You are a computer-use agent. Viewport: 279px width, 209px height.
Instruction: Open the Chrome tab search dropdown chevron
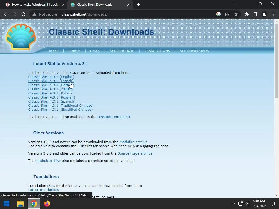[x=235, y=4]
